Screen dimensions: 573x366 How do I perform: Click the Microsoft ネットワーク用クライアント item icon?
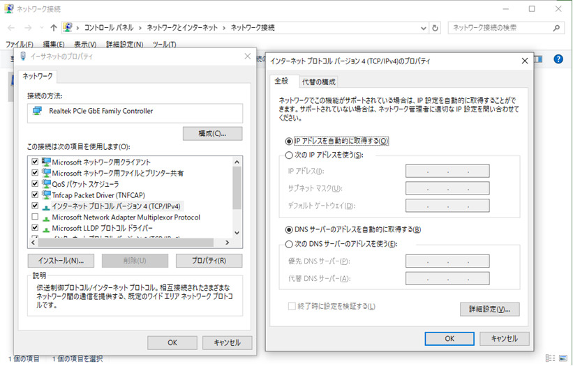click(46, 162)
